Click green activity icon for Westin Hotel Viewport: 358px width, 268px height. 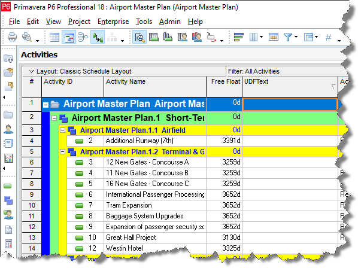79,249
